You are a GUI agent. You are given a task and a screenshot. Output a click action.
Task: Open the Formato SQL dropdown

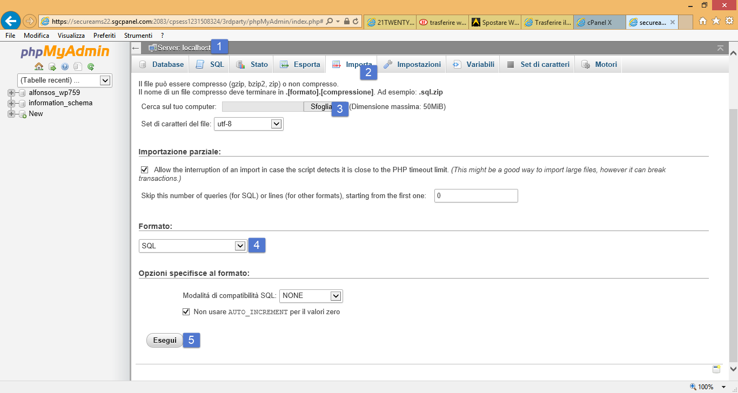coord(192,246)
